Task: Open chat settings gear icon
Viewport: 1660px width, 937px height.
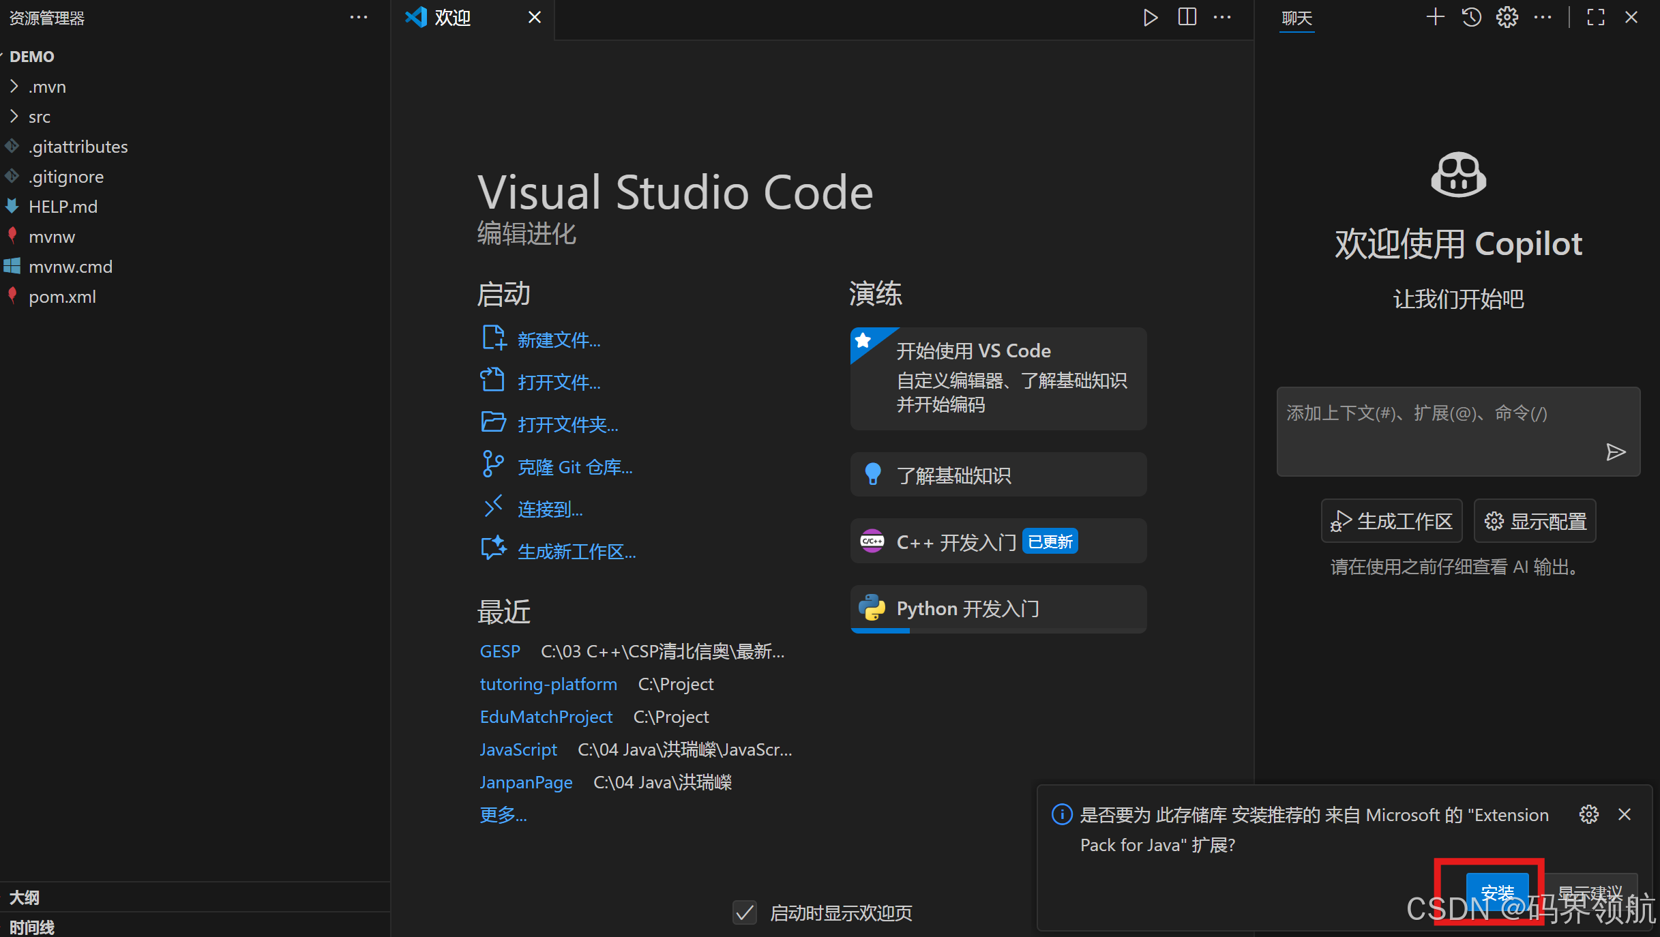Action: (x=1507, y=18)
